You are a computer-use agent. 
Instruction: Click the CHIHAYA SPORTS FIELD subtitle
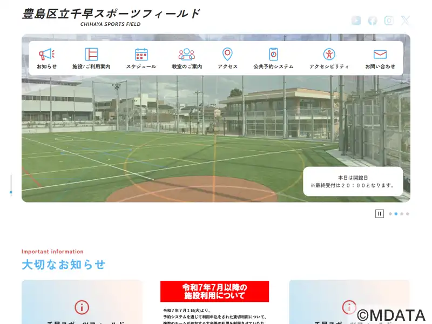pos(111,24)
